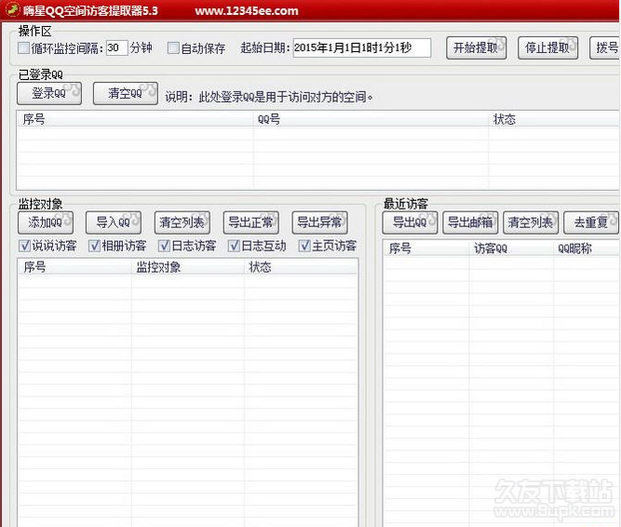The width and height of the screenshot is (621, 527).
Task: Uncheck the 日志访客 checkbox
Action: 164,246
